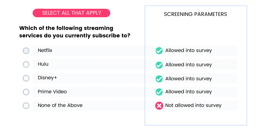260x130 pixels.
Task: Select the None of the Above radio button
Action: point(26,106)
